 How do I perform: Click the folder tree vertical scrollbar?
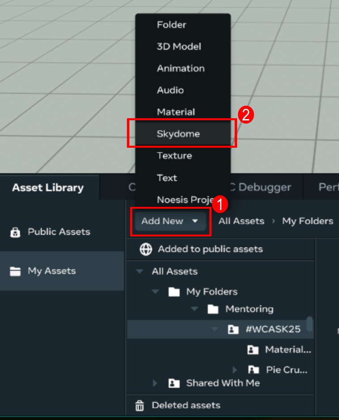click(309, 324)
